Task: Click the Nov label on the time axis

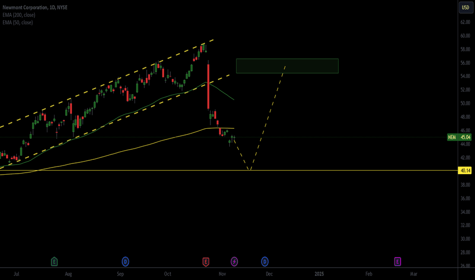Action: click(222, 274)
